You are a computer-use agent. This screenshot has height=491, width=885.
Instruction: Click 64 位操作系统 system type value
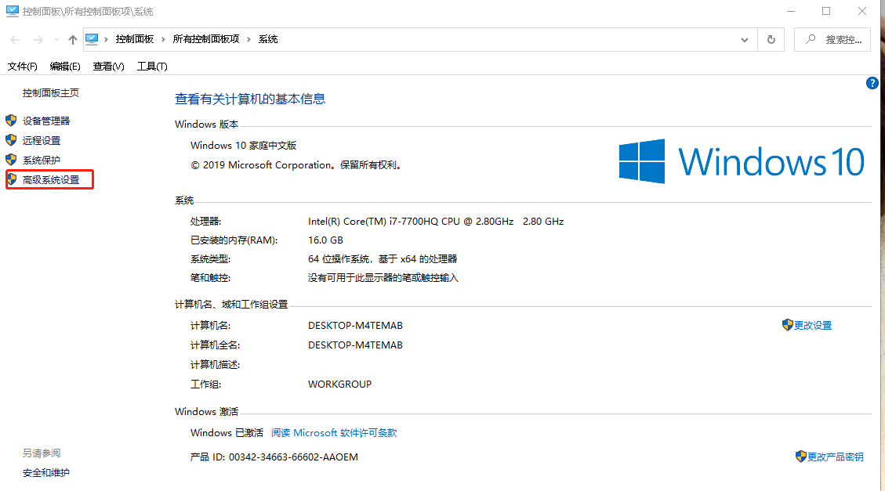click(x=383, y=259)
